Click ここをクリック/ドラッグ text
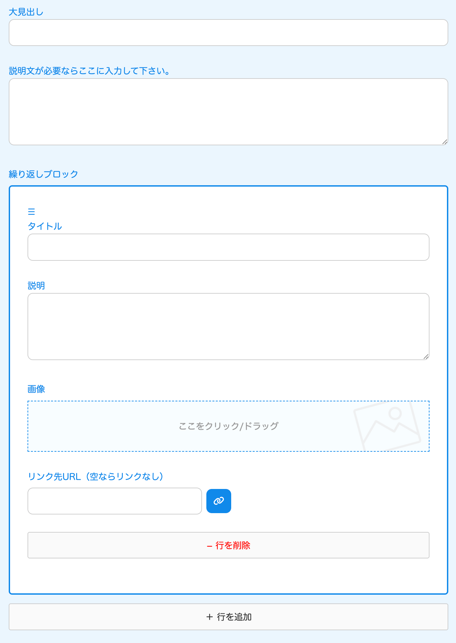Image resolution: width=456 pixels, height=643 pixels. [229, 426]
